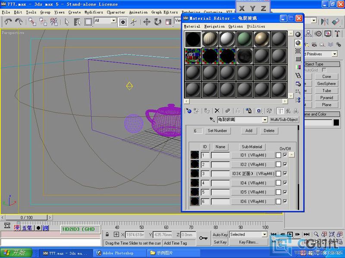The height and width of the screenshot is (258, 345).
Task: Toggle the Selection Lock padlock
Action: [107, 234]
